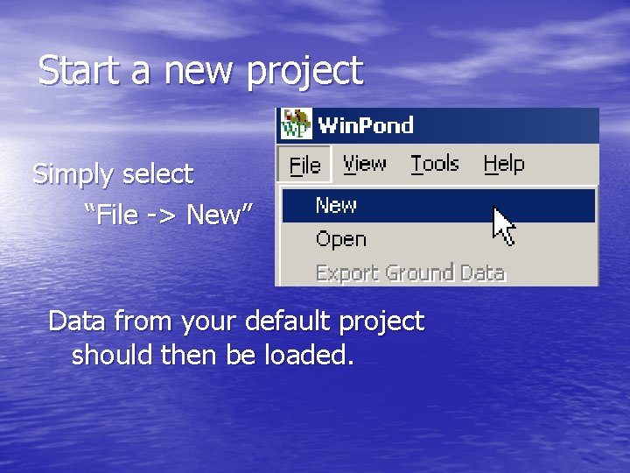
Task: Open the Tools menu
Action: [x=435, y=164]
